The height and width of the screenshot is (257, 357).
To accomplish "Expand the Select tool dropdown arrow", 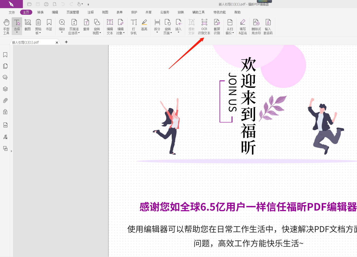I will (x=17, y=33).
